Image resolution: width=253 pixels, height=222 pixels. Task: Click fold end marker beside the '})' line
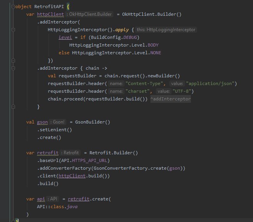tap(13, 61)
